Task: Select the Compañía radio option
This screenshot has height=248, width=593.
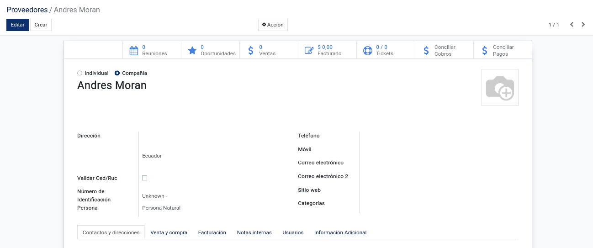Action: click(117, 73)
